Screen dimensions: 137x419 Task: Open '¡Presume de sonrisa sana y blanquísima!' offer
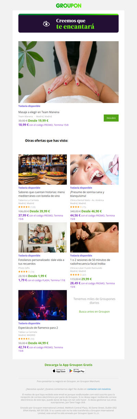(x=92, y=194)
